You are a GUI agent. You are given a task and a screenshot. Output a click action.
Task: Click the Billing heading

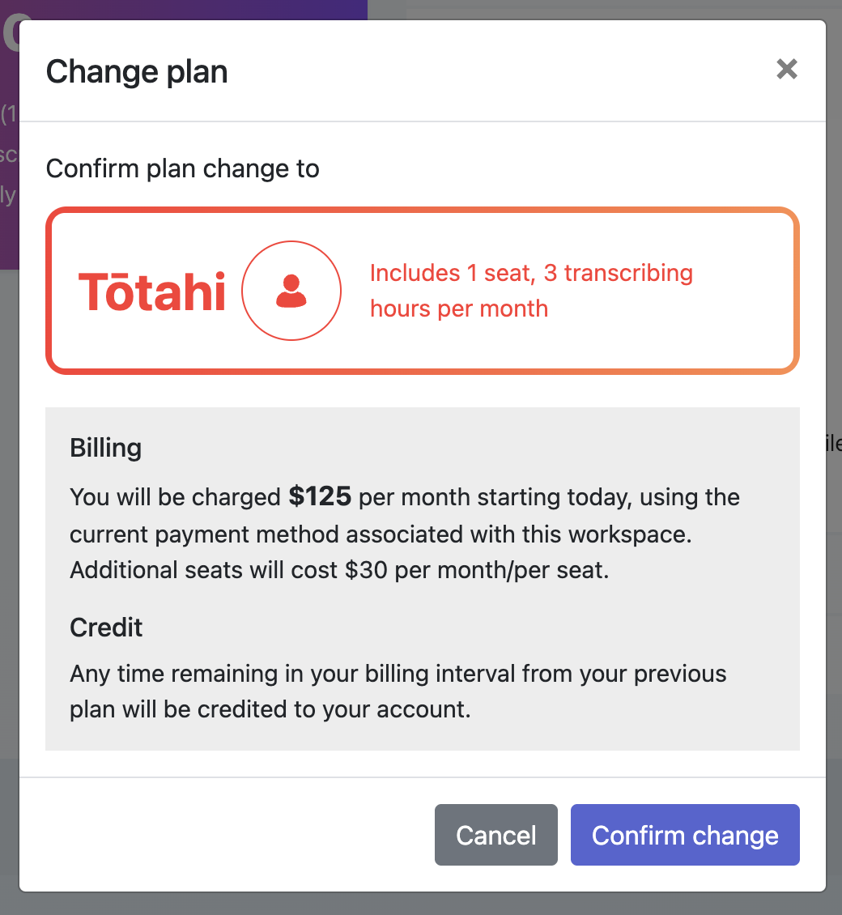(105, 448)
